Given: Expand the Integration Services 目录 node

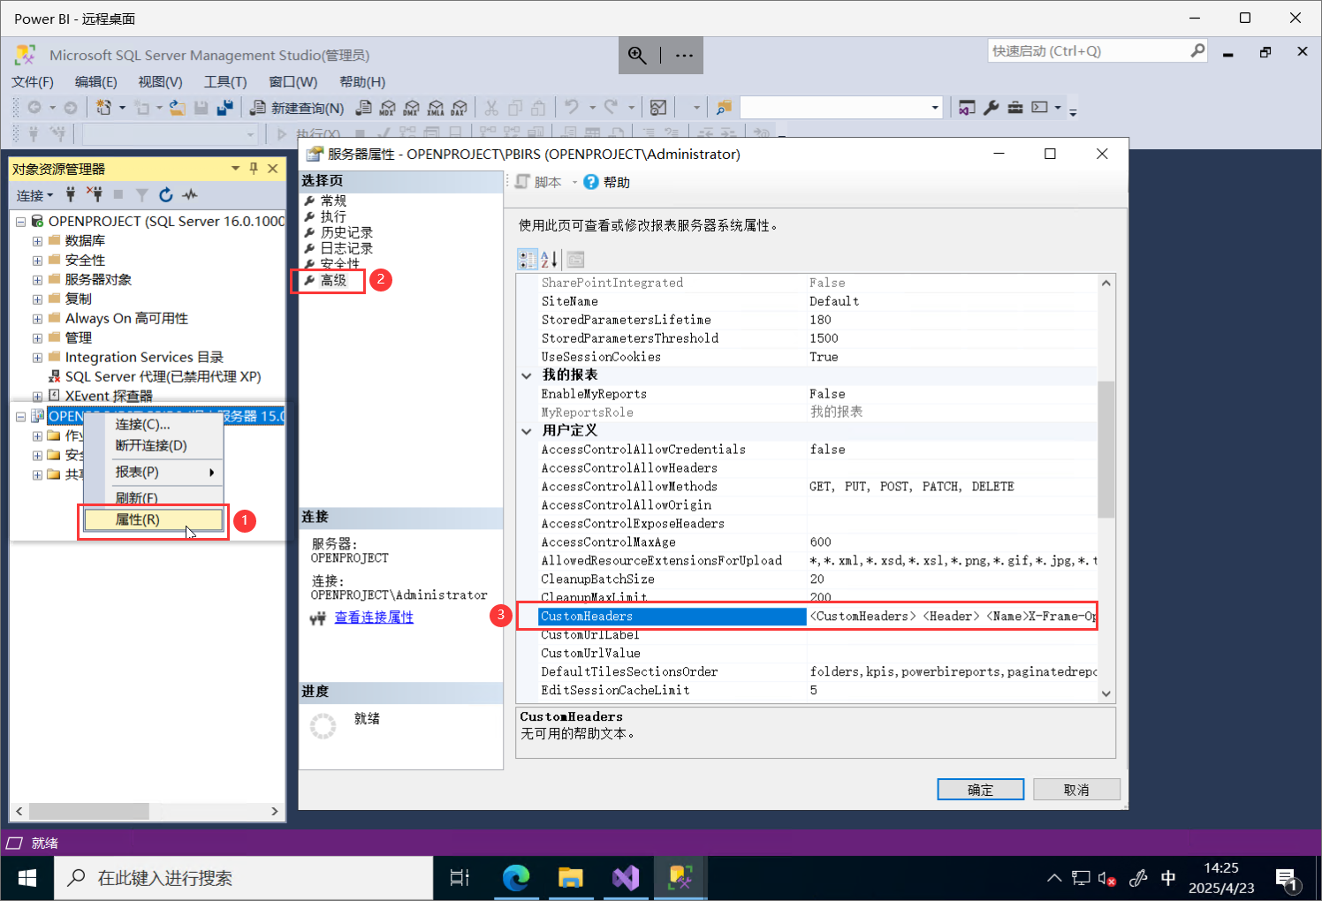Looking at the screenshot, I should tap(37, 358).
